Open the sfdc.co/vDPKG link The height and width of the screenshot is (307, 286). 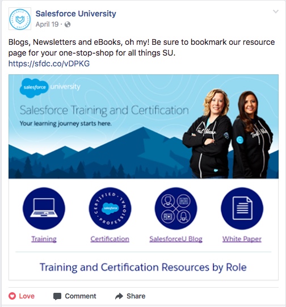(x=49, y=64)
